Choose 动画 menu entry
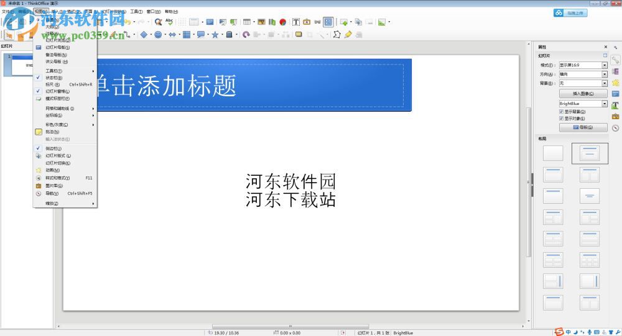Viewport: 622px width, 336px height. click(65, 170)
